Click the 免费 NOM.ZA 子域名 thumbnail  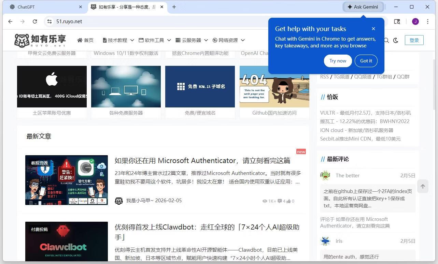pyautogui.click(x=200, y=87)
